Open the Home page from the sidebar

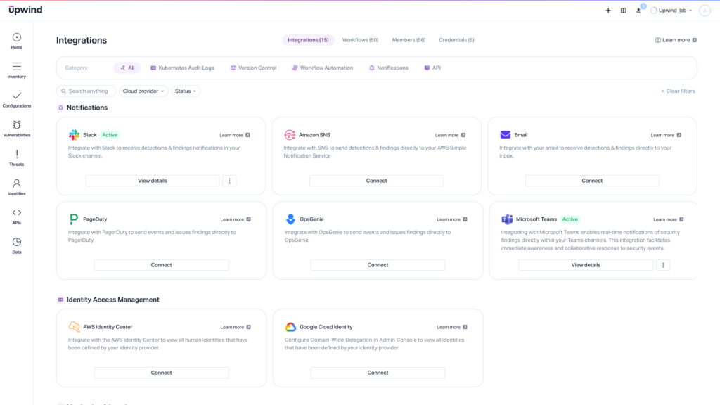(x=17, y=41)
